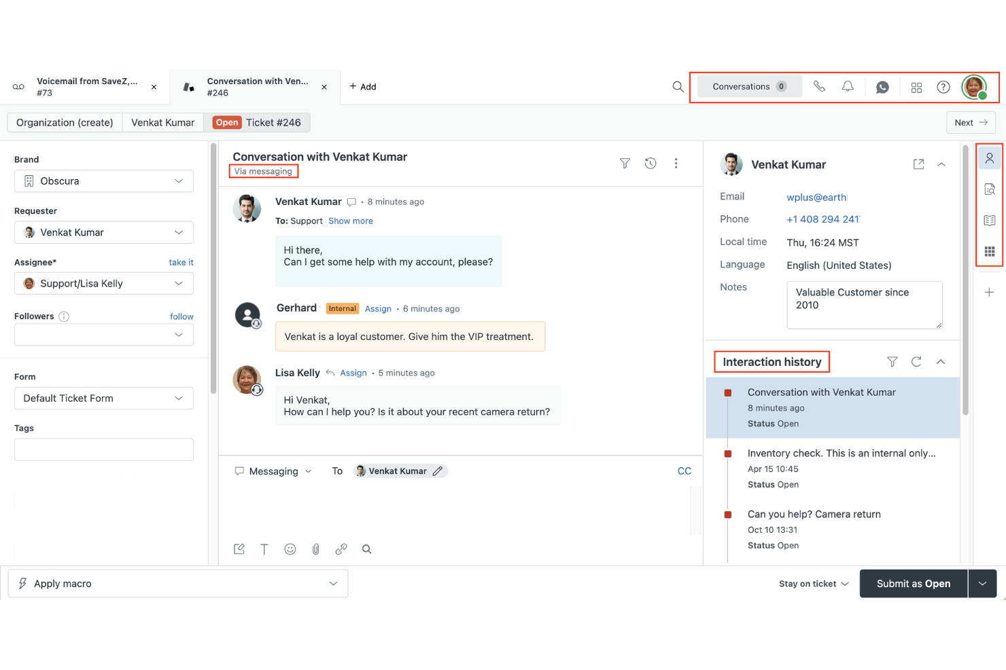Filter conversation using funnel icon
Screen dimensions: 1006x670
(625, 163)
